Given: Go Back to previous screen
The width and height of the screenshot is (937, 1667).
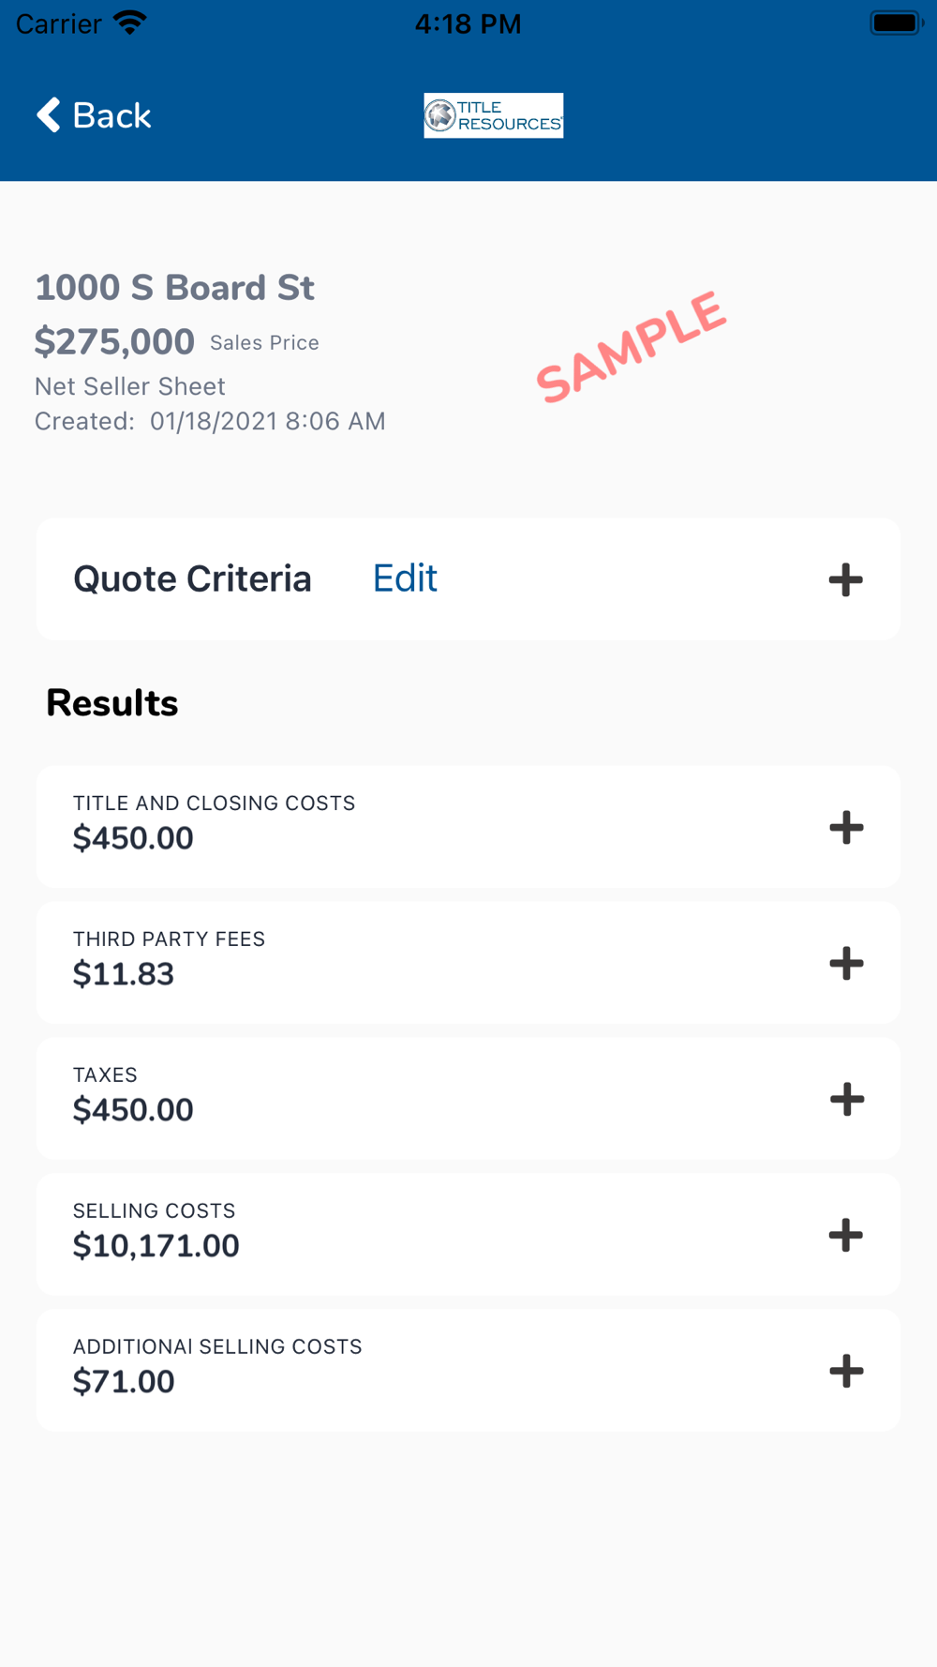Looking at the screenshot, I should click(x=94, y=115).
